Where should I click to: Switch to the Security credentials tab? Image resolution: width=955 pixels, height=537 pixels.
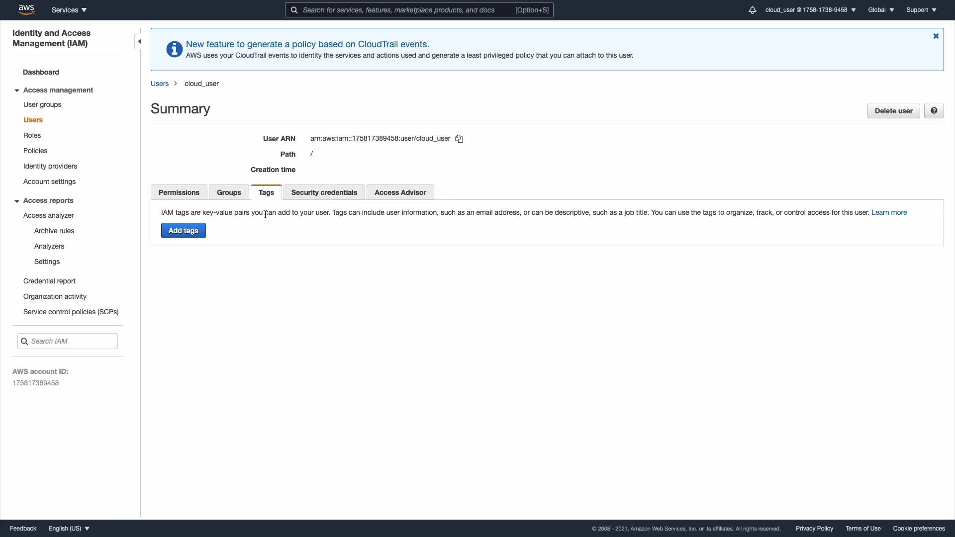pos(324,192)
